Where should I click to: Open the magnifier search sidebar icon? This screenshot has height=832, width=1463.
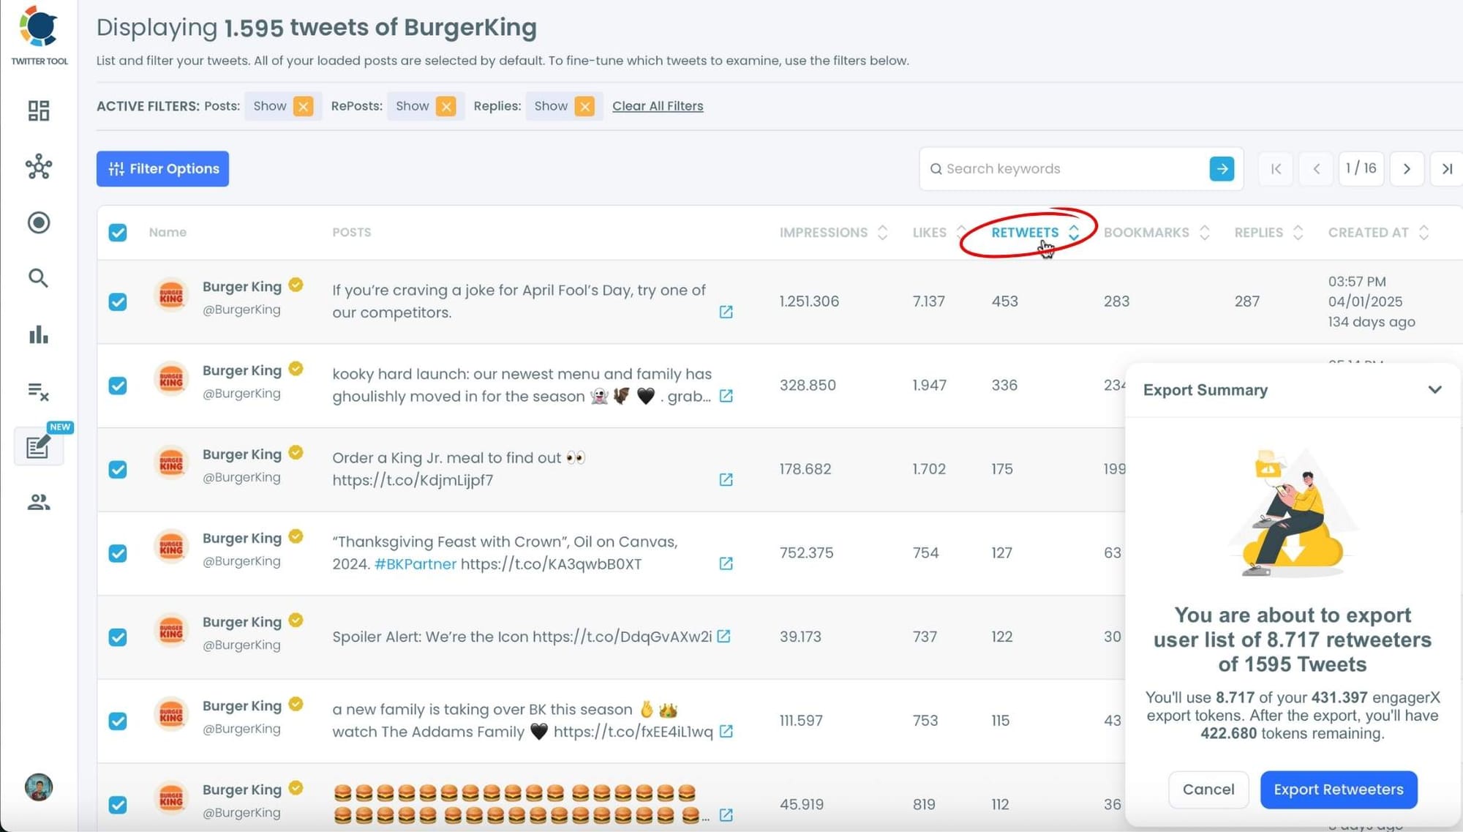(38, 278)
